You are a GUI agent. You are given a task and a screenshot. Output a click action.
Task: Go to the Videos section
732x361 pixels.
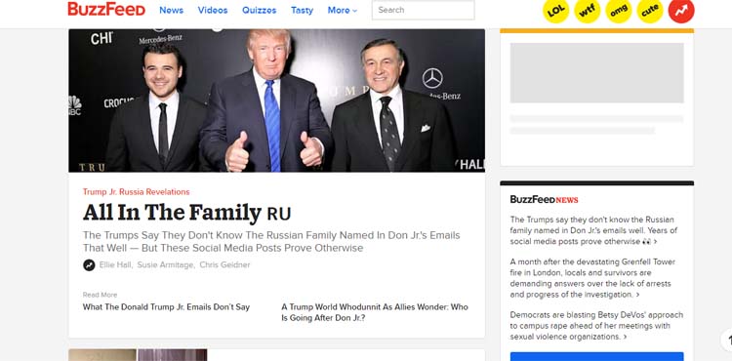point(213,11)
